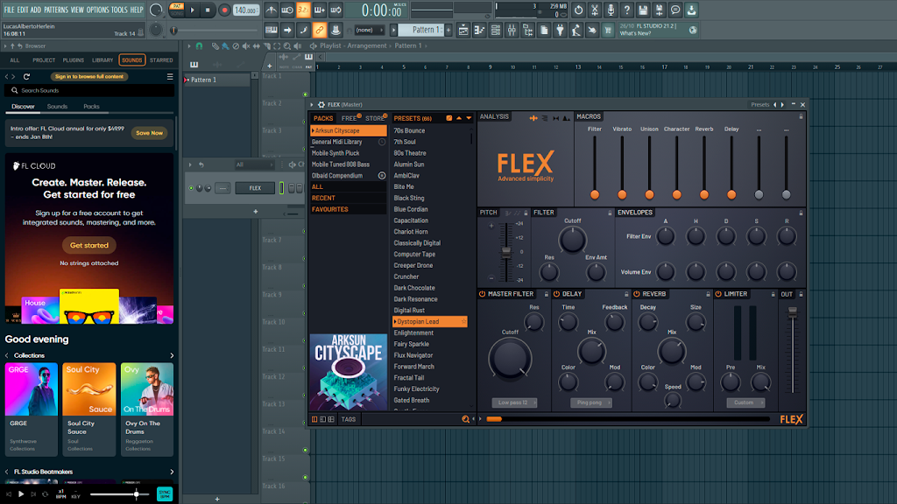
Task: Expand the FL Studio Beatmakers section arrow
Action: (172, 472)
